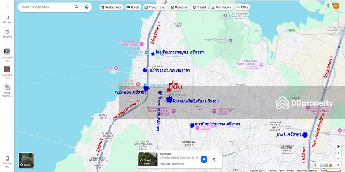The image size is (345, 172).
Task: Toggle the Layers satellite view
Action: click(26, 160)
